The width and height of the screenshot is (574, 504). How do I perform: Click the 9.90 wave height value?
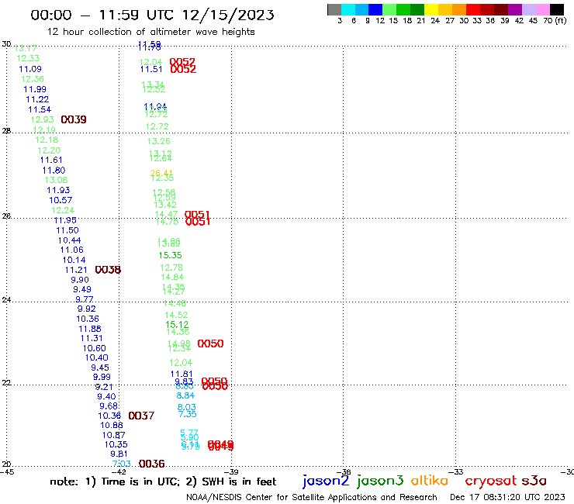[x=80, y=280]
